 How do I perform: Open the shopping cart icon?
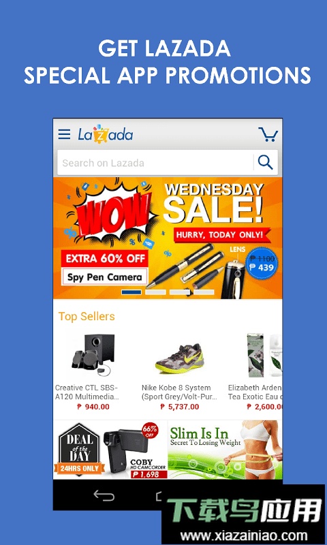(x=268, y=134)
